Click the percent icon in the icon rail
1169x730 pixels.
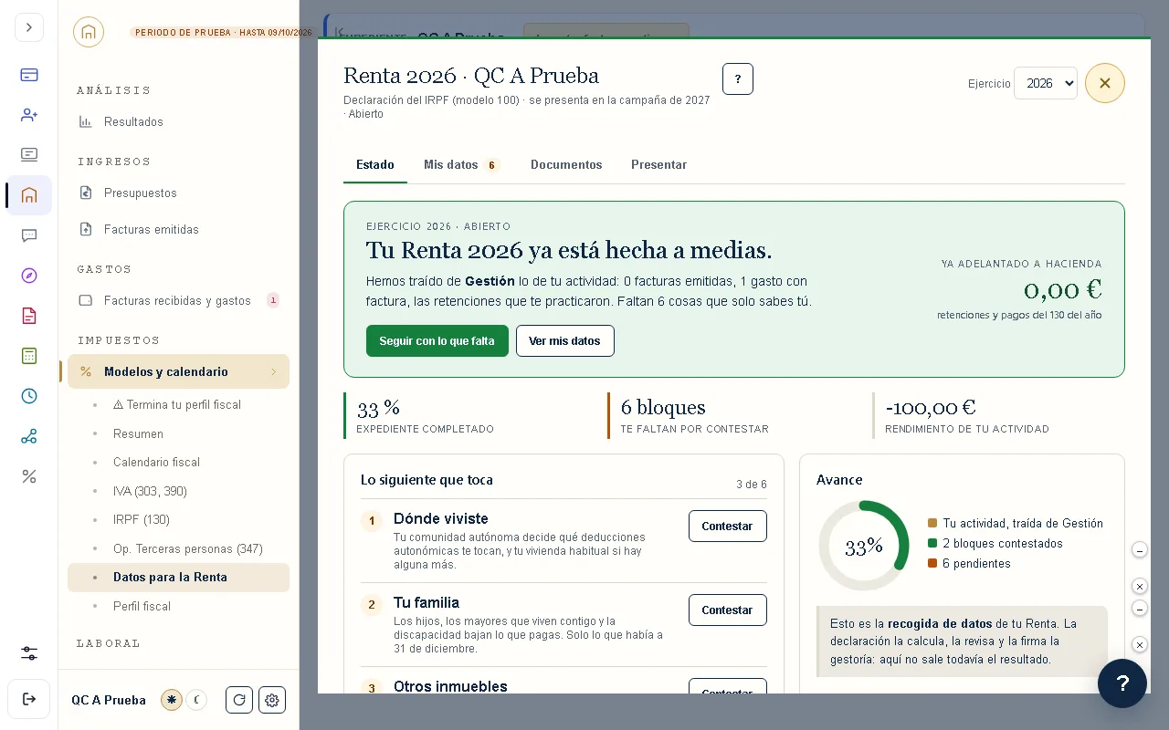coord(29,476)
